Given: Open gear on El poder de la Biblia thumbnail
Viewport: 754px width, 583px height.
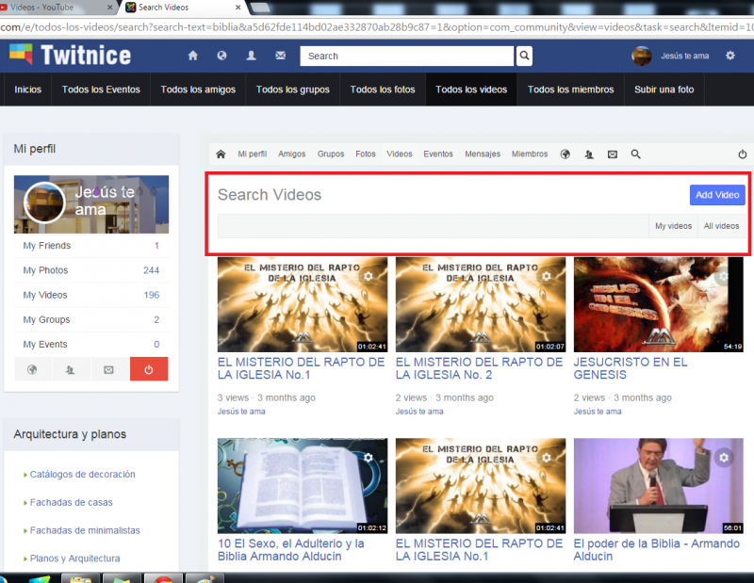Looking at the screenshot, I should click(x=724, y=458).
